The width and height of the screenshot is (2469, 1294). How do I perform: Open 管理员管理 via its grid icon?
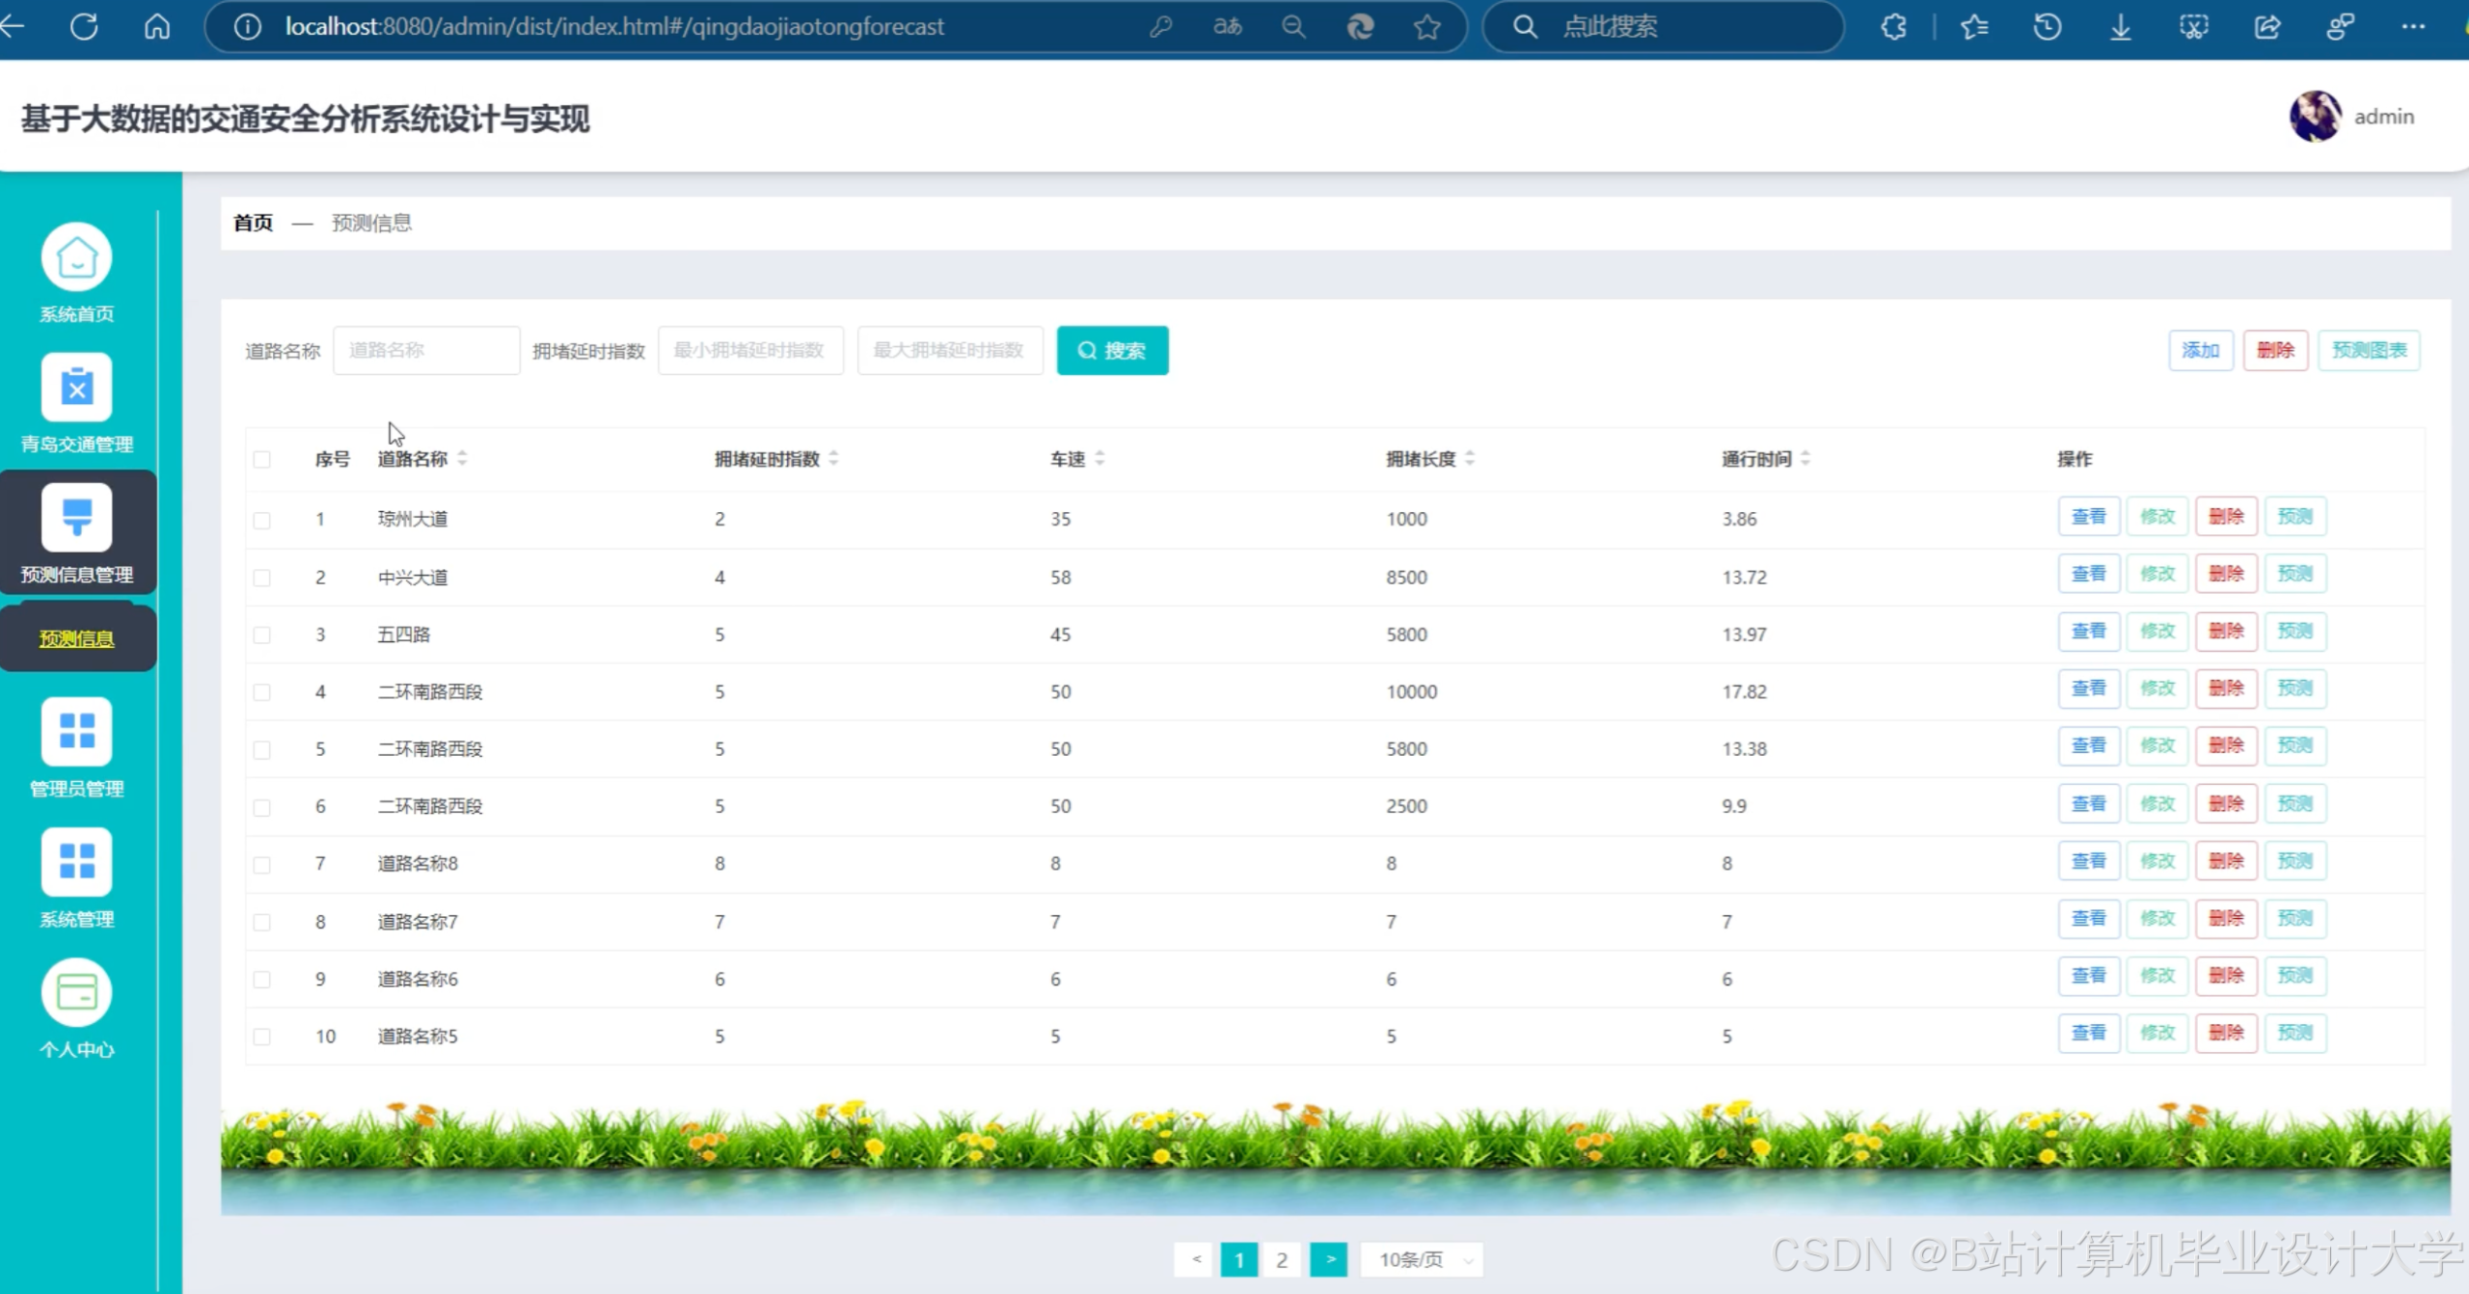76,731
